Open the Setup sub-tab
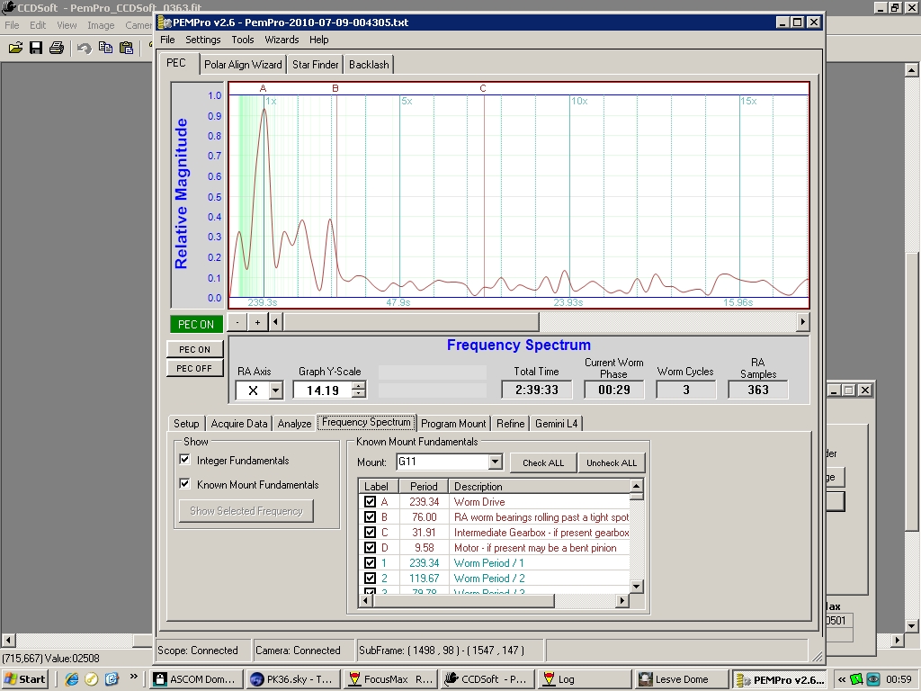Image resolution: width=921 pixels, height=691 pixels. pyautogui.click(x=186, y=423)
